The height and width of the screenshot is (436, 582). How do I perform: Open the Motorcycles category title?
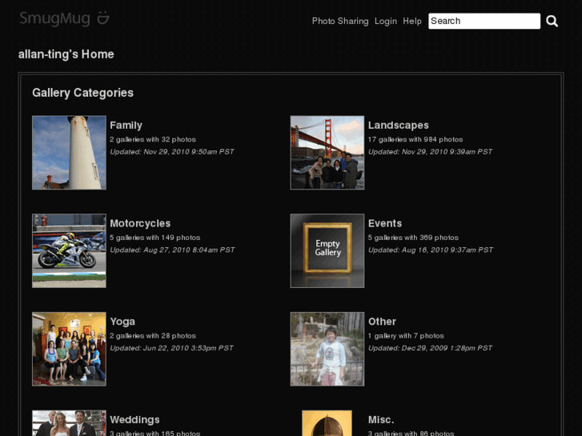tap(140, 223)
